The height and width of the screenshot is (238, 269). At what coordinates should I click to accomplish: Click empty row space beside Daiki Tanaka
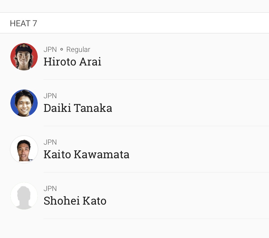[x=195, y=103]
